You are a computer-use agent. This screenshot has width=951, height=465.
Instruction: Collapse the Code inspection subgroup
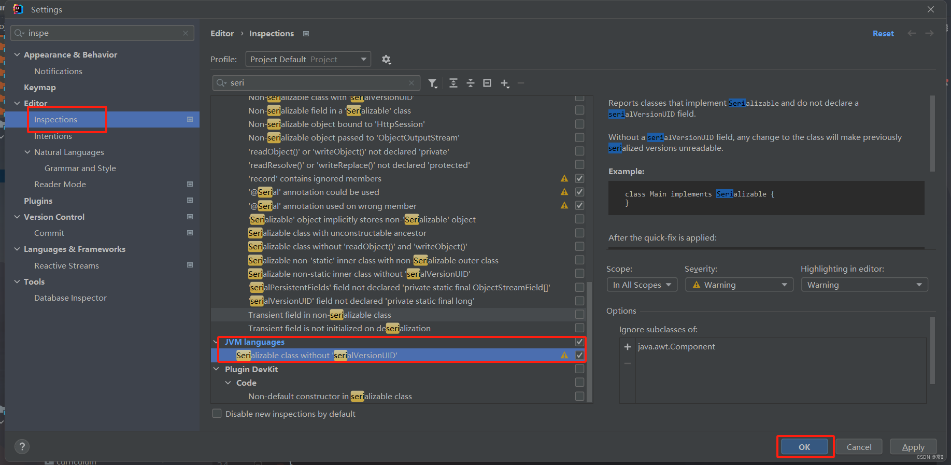click(228, 383)
